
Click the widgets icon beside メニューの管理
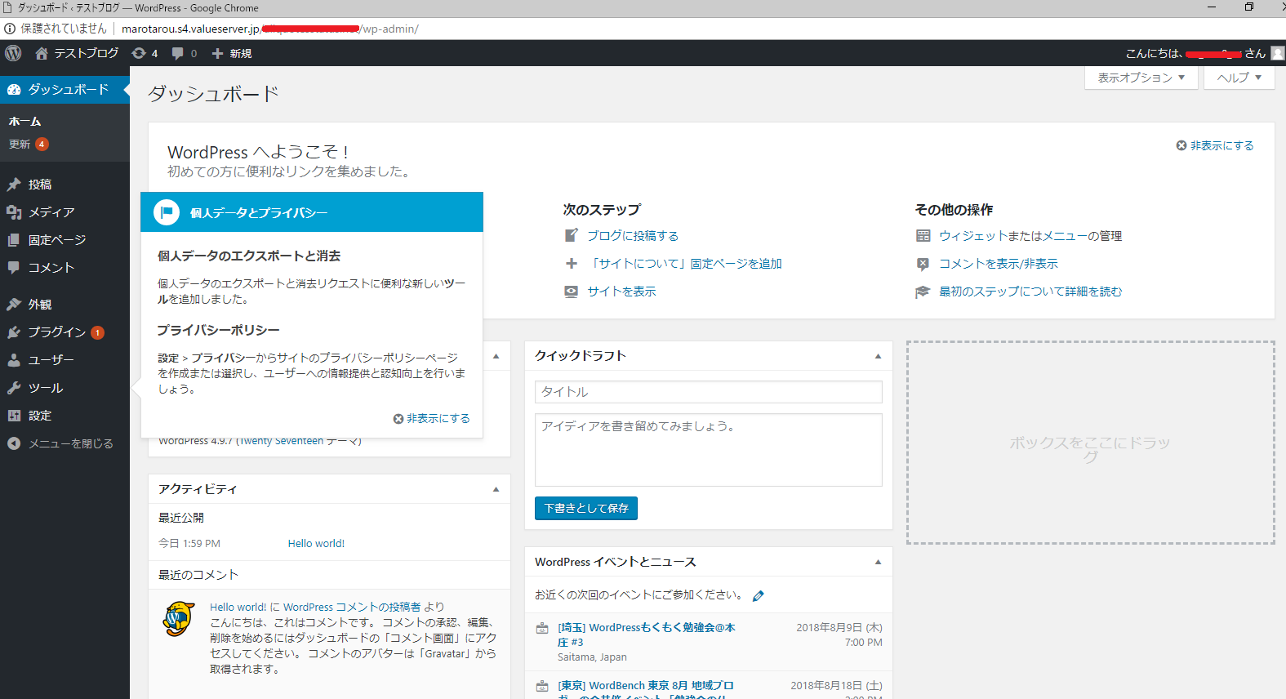923,236
